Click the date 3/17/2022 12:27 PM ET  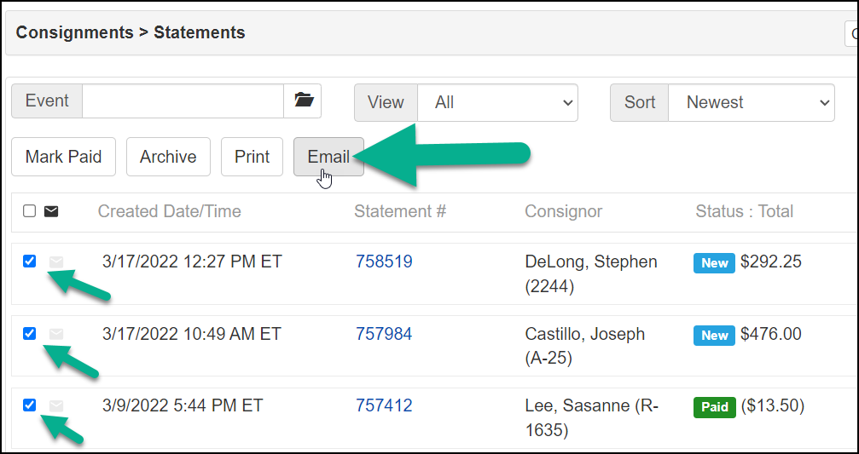click(x=192, y=262)
